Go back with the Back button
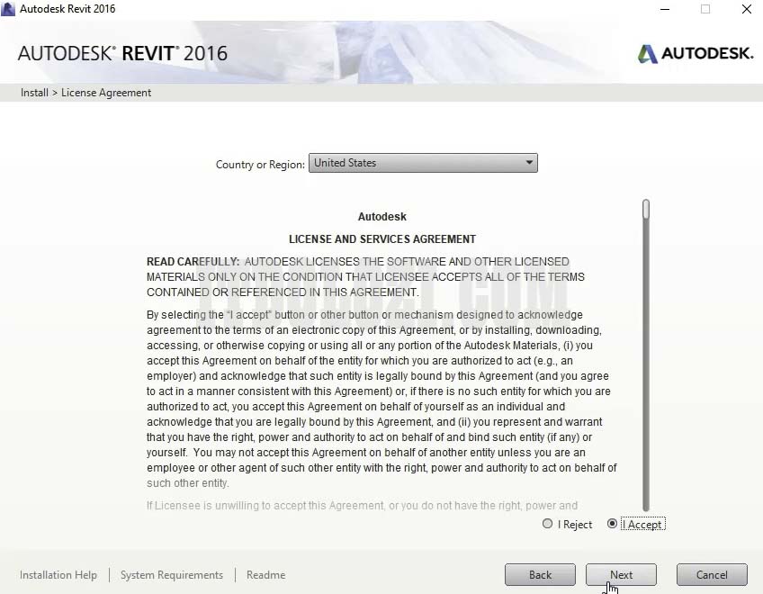The height and width of the screenshot is (594, 763). pyautogui.click(x=540, y=574)
